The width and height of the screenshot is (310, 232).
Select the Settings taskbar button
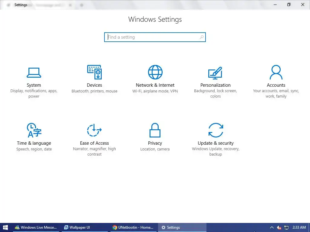(x=182, y=227)
